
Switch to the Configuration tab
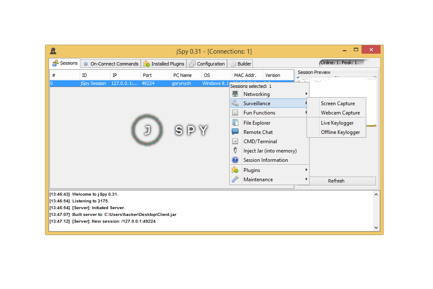tap(207, 64)
